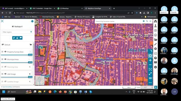The height and width of the screenshot is (101, 181).
Task: Open the help question mark icon
Action: pyautogui.click(x=156, y=58)
